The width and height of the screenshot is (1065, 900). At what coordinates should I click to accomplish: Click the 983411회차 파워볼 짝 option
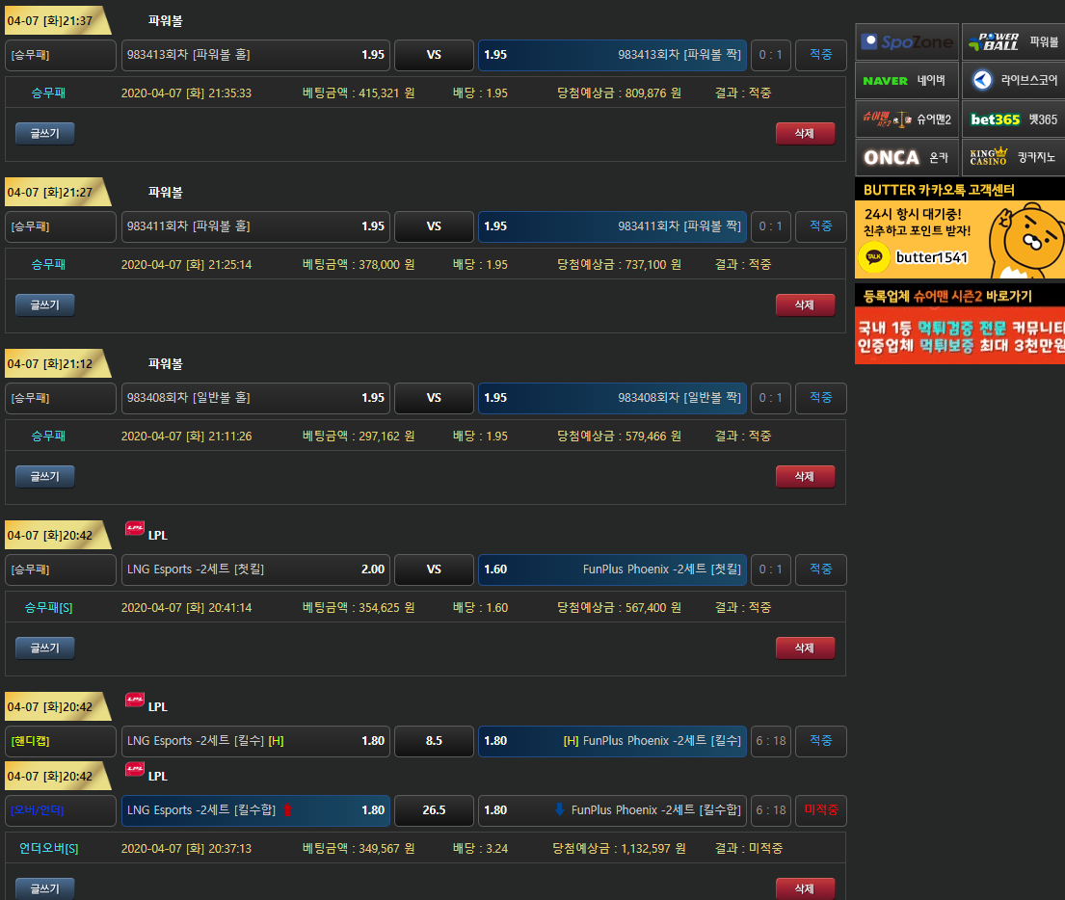612,226
